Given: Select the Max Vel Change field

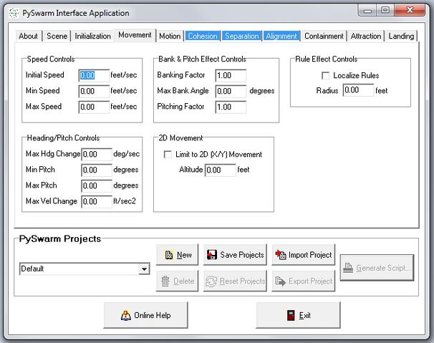Looking at the screenshot, I should click(97, 201).
